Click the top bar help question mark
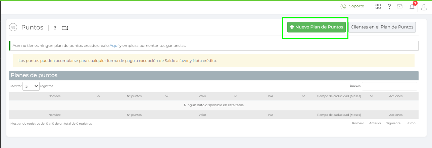 (389, 6)
